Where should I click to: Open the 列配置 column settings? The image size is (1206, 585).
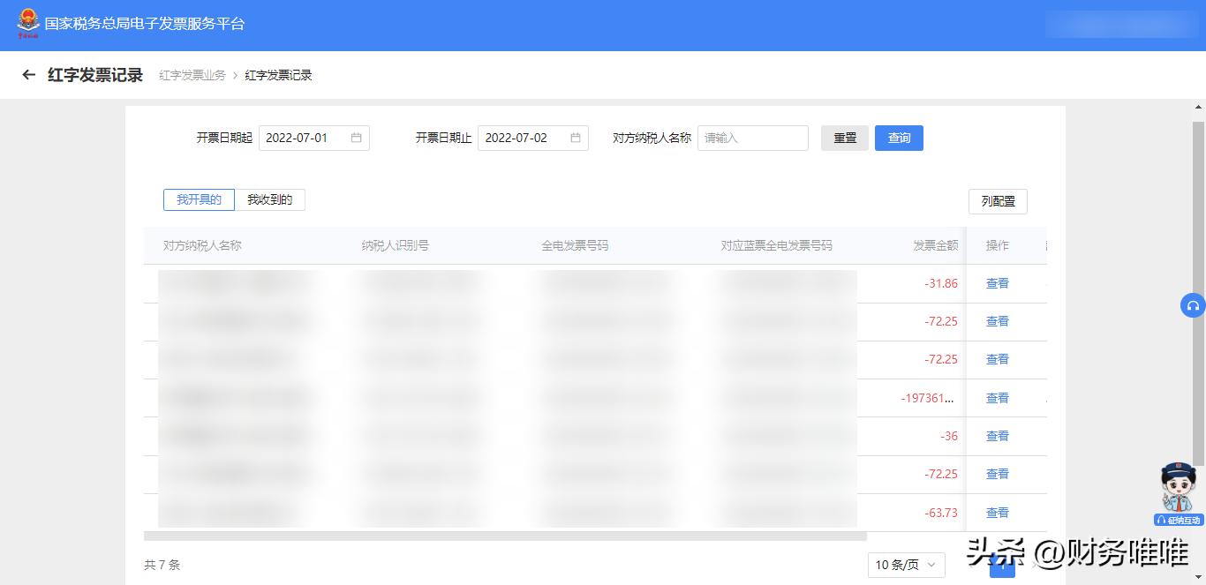tap(998, 201)
